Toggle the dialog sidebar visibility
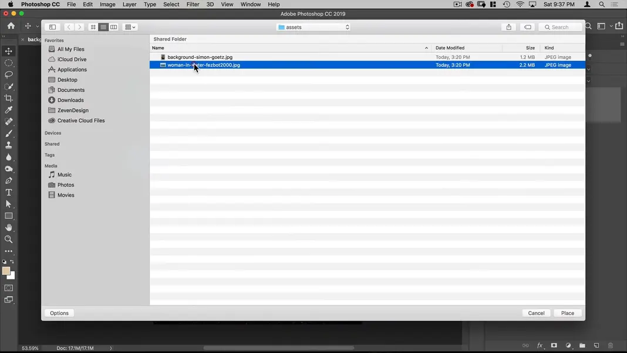The image size is (627, 353). (52, 27)
